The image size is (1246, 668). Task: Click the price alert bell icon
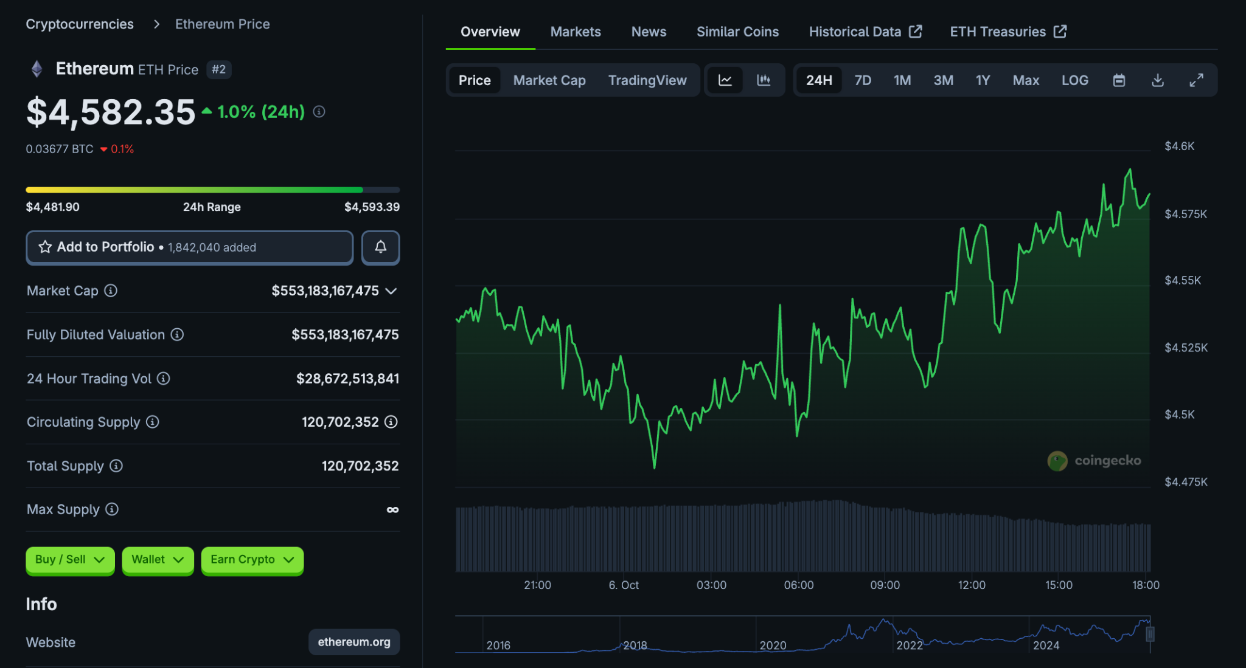(x=380, y=247)
